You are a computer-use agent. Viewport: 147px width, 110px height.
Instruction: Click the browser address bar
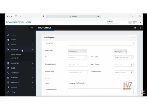[x=73, y=16]
